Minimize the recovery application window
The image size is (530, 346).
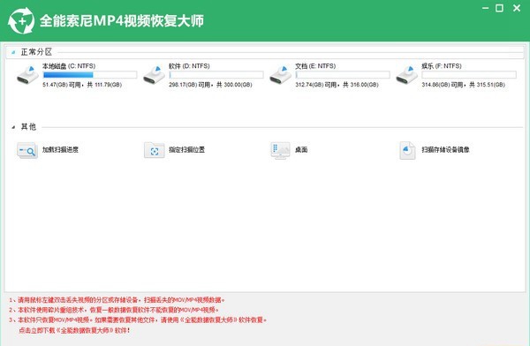[485, 8]
